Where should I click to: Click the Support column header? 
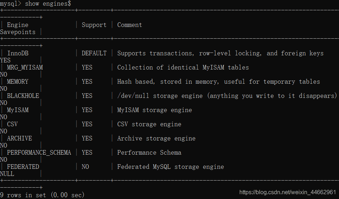click(x=94, y=25)
